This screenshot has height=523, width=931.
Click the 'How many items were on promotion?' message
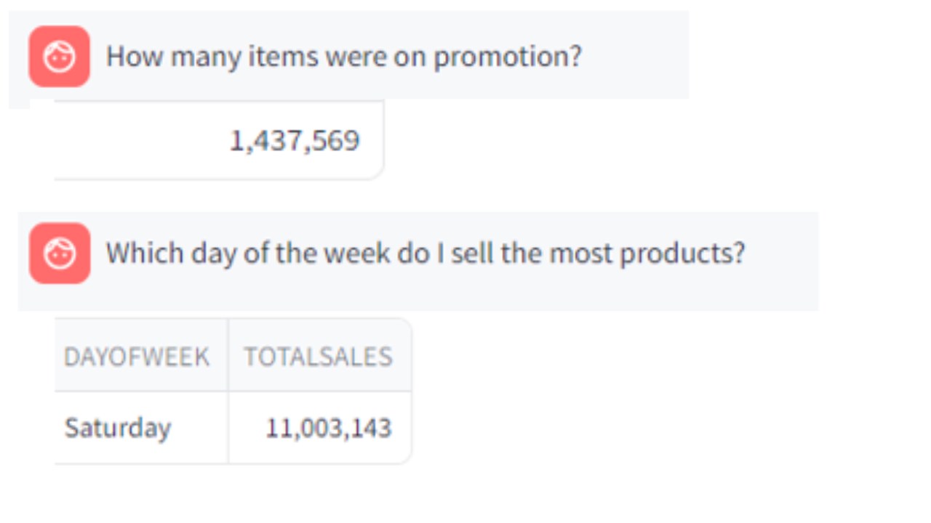(x=343, y=57)
